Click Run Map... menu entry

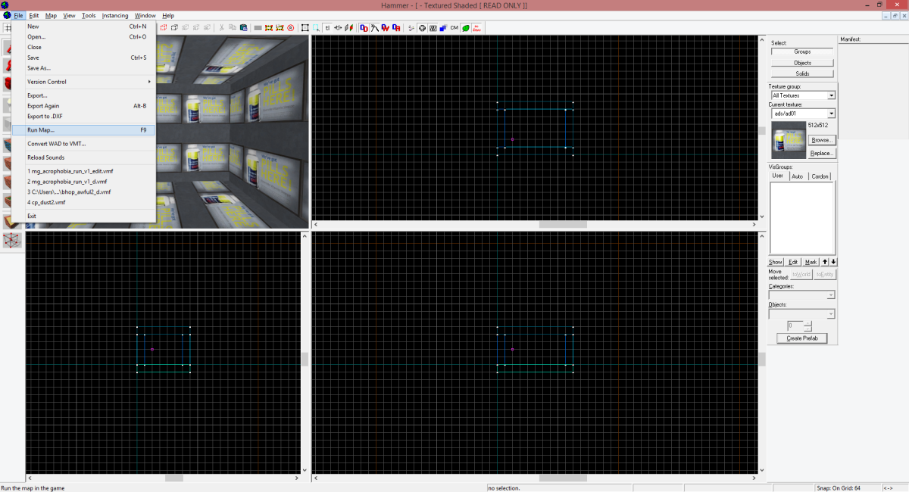pyautogui.click(x=84, y=130)
